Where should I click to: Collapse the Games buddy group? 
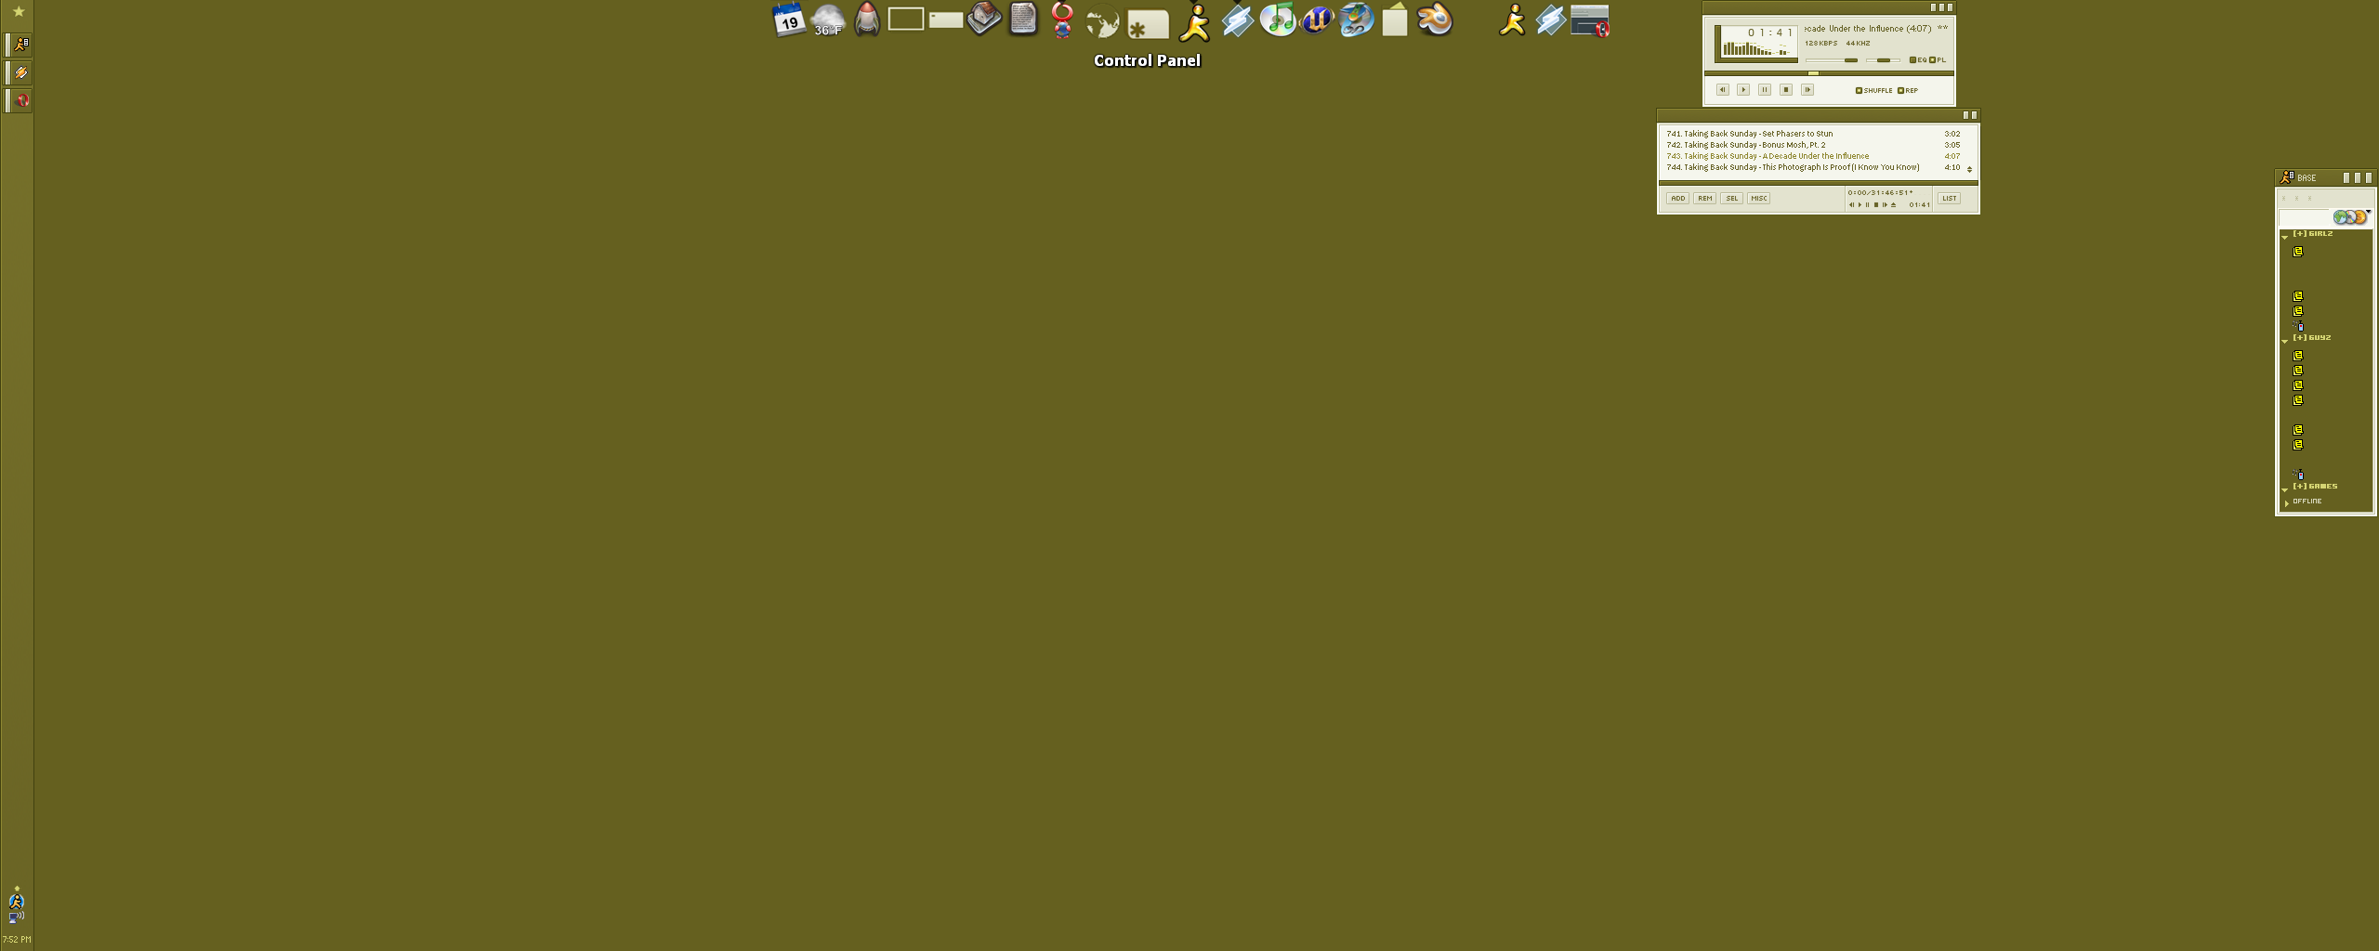(2285, 489)
